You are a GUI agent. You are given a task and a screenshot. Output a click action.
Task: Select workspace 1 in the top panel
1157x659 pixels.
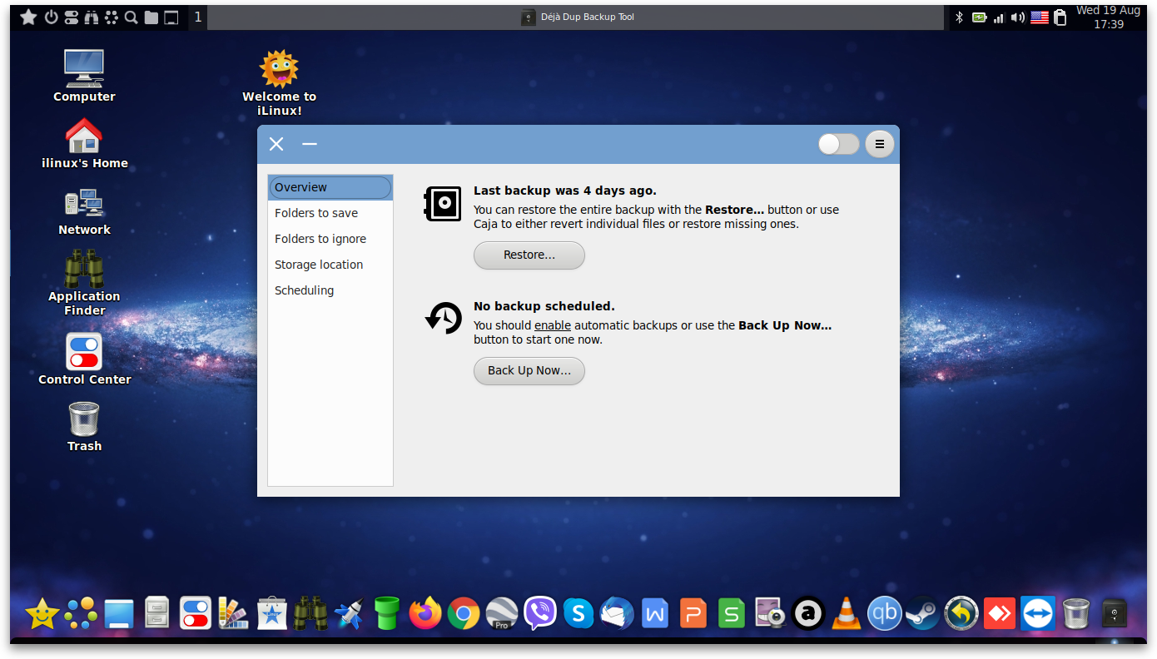pyautogui.click(x=198, y=17)
